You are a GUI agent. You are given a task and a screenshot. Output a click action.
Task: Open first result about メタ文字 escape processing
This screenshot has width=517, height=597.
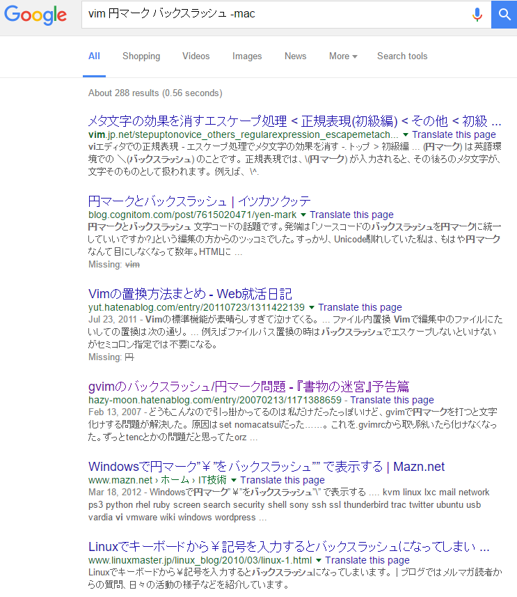(x=294, y=121)
